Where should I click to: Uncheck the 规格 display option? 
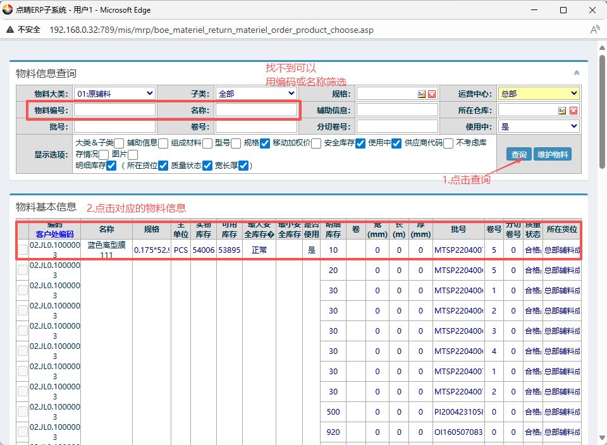265,143
